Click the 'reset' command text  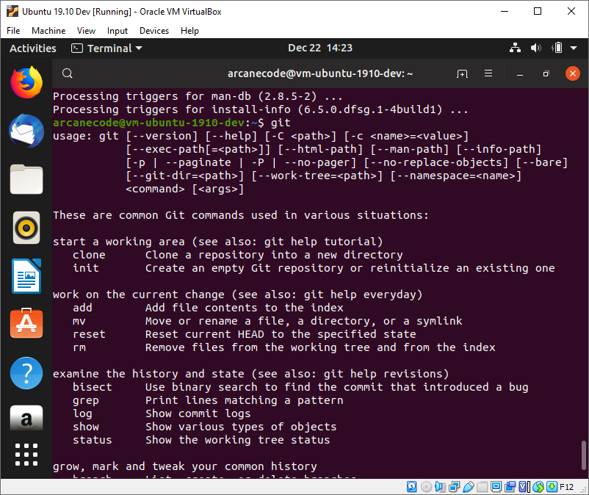[x=89, y=334]
